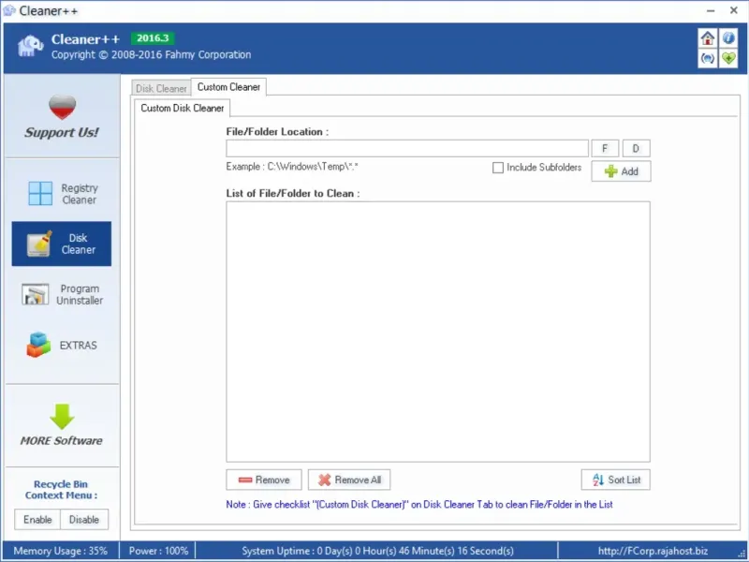
Task: Minimize the Cleaner++ window
Action: click(711, 10)
